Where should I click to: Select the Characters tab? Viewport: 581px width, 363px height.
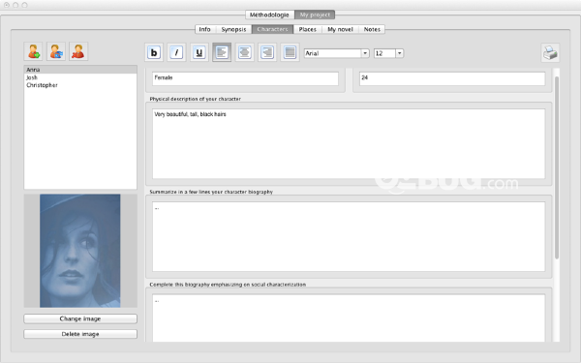272,29
